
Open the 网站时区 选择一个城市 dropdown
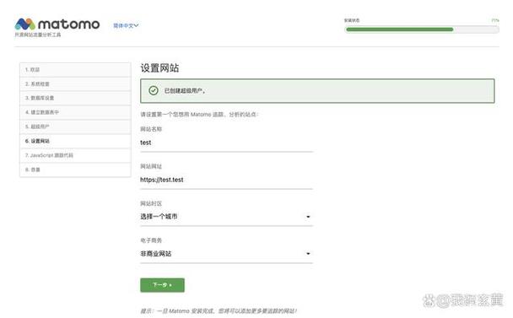point(226,217)
